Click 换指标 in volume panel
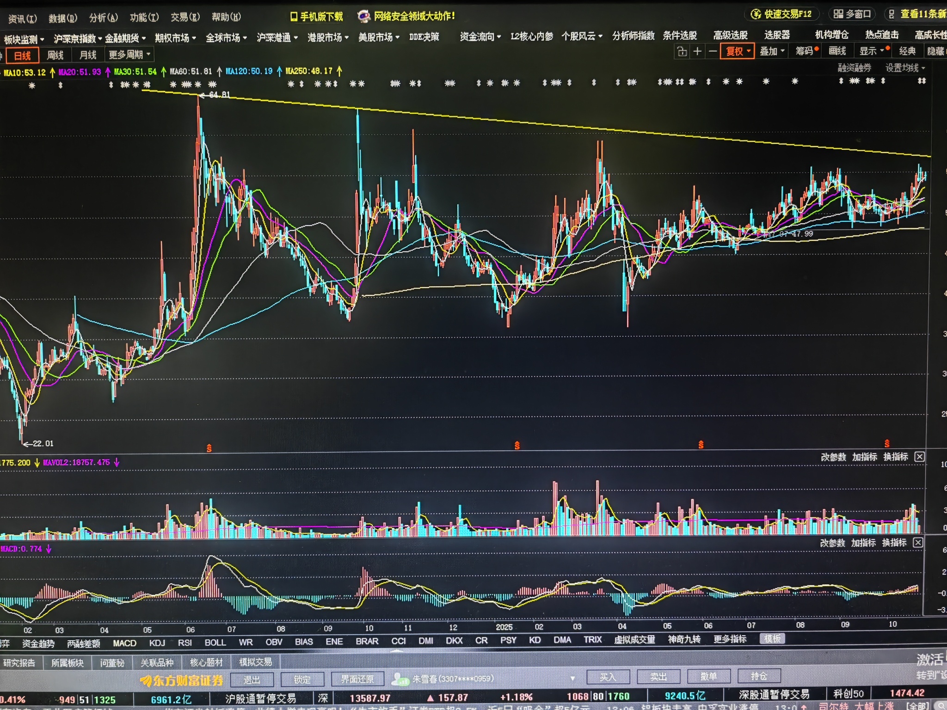The height and width of the screenshot is (710, 947). pos(896,457)
